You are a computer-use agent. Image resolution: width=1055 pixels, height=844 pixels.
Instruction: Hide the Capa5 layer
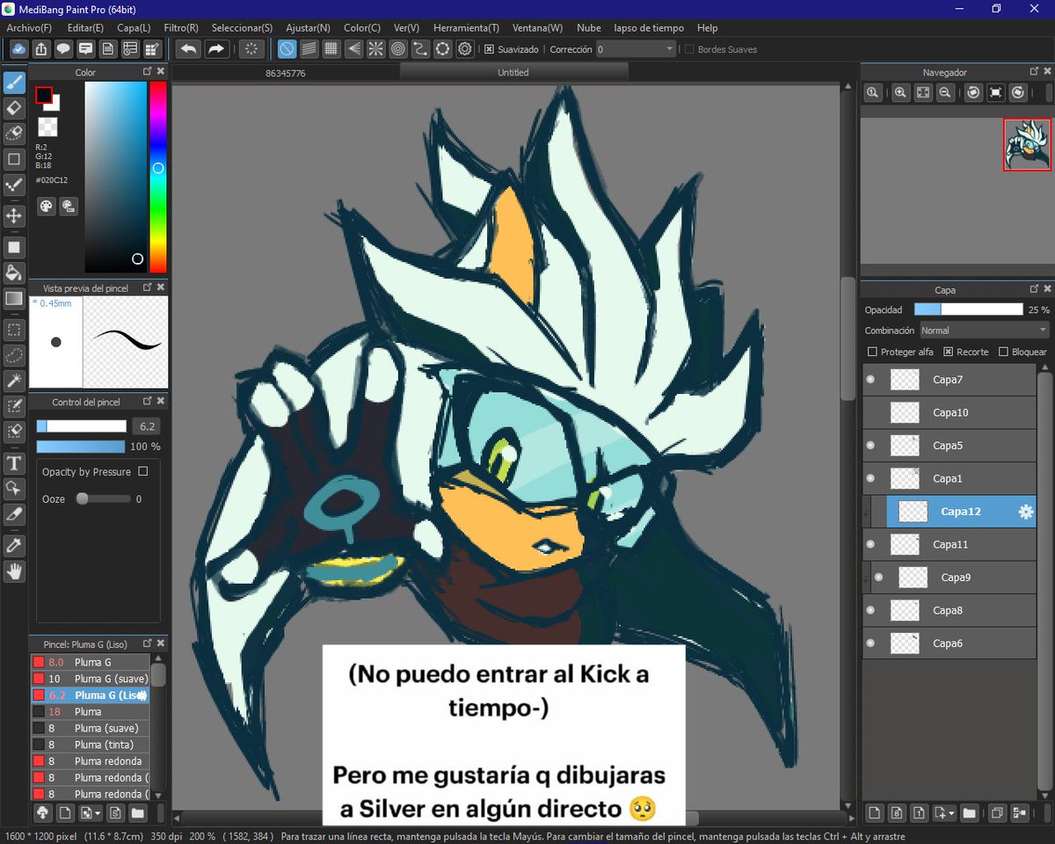871,446
